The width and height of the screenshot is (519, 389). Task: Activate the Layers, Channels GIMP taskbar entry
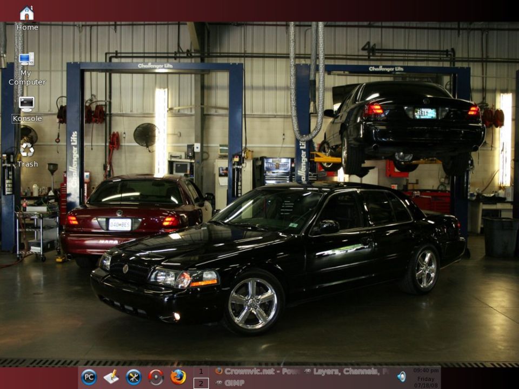coord(347,372)
